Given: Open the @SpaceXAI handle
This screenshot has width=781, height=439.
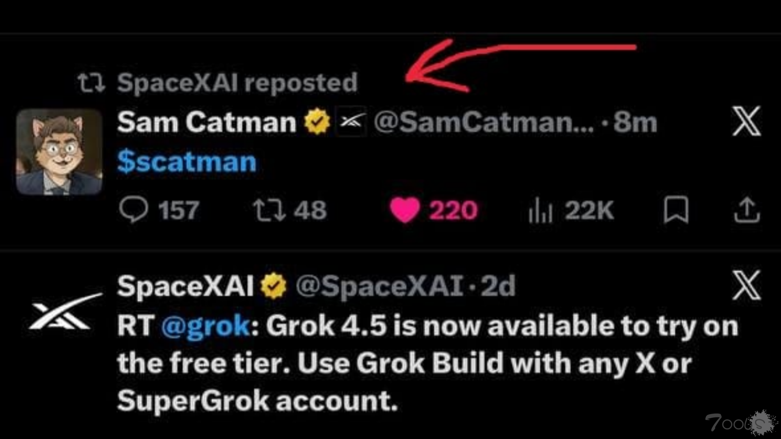Looking at the screenshot, I should [379, 286].
